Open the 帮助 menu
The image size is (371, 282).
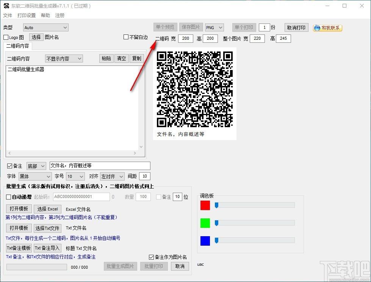[x=45, y=16]
